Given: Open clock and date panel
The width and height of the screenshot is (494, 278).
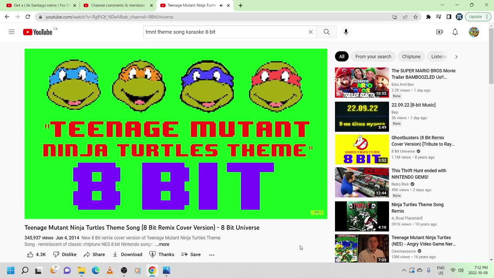Looking at the screenshot, I should [478, 270].
